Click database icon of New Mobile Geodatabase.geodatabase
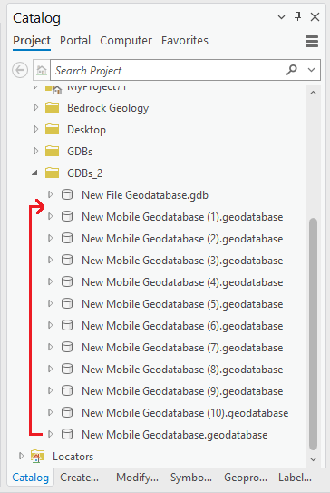 67,434
